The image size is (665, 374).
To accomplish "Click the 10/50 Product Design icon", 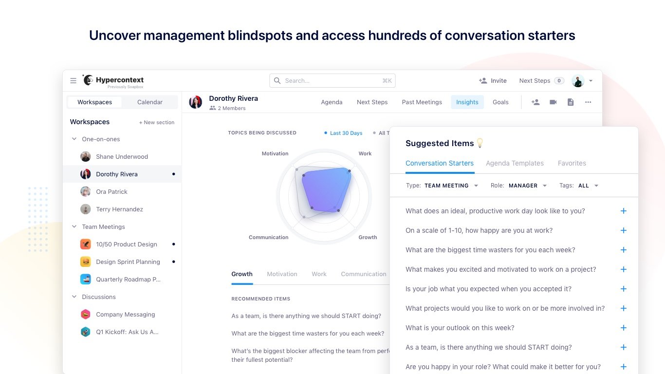I will point(86,244).
